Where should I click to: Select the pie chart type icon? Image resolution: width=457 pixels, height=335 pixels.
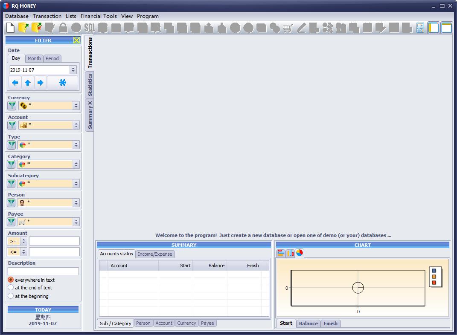tap(299, 253)
